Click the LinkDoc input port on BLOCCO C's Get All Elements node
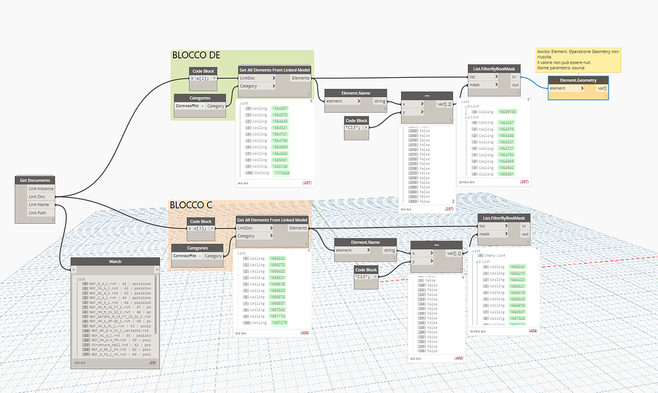This screenshot has height=393, width=658. click(236, 228)
